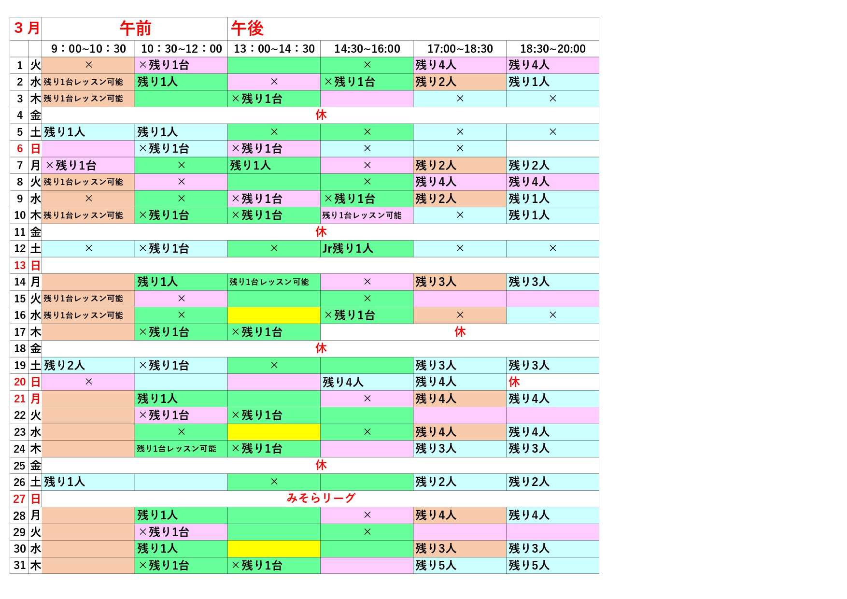Click "残り1人" in the 26th's 9:00~10:30 slot

coord(64,482)
